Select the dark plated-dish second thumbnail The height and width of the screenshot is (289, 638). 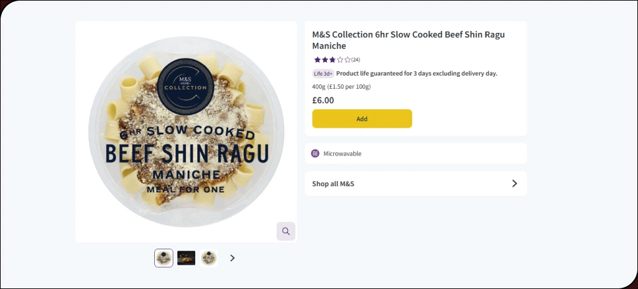click(186, 258)
